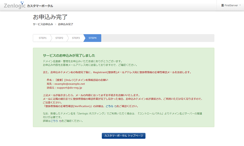Viewport: 244px width, 146px height.
Task: Click the 件名 subject line text
Action: (x=77, y=80)
